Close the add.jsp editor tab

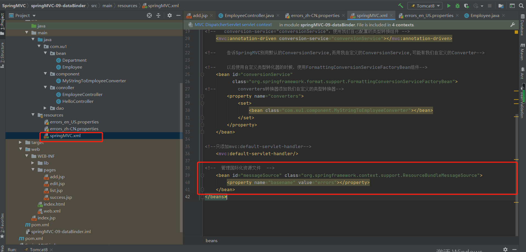(211, 16)
